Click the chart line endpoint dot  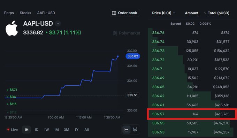point(118,56)
